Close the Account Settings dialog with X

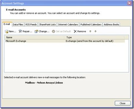pyautogui.click(x=130, y=3)
